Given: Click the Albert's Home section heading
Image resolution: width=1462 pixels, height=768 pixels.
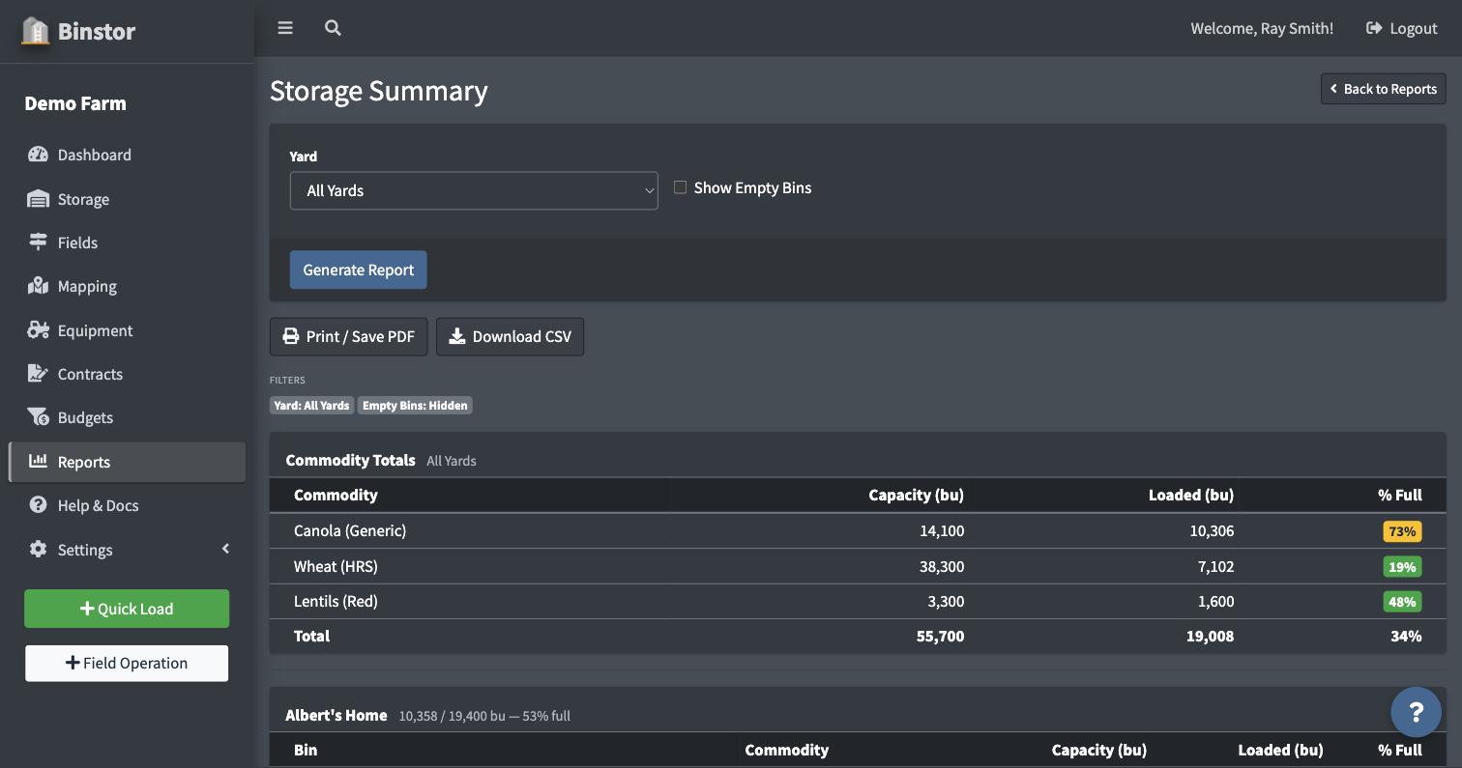Looking at the screenshot, I should [336, 716].
